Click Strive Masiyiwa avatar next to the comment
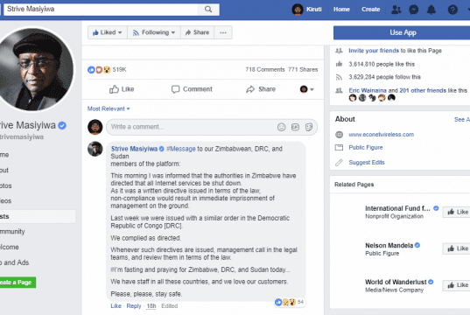The image size is (470, 315). tap(95, 149)
